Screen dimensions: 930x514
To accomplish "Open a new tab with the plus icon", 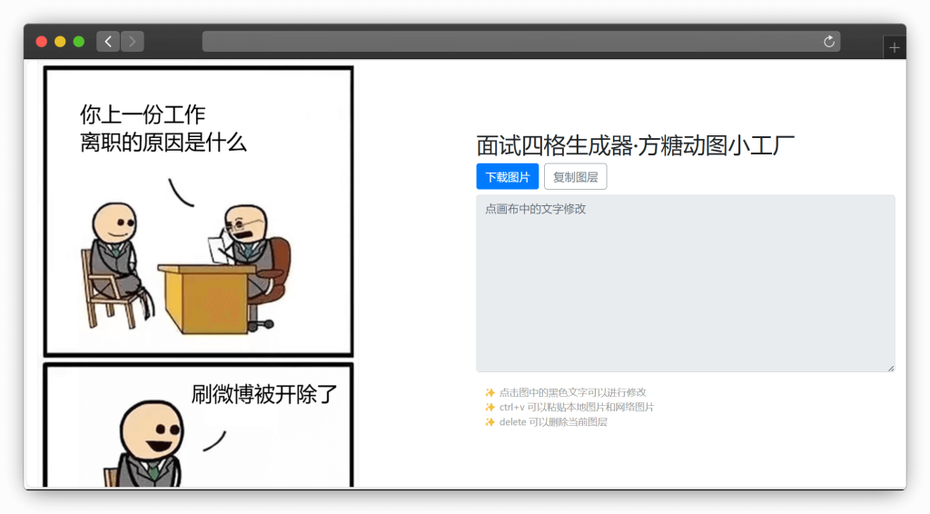I will [895, 47].
